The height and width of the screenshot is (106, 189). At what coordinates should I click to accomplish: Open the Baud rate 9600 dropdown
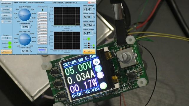[x=6, y=16]
